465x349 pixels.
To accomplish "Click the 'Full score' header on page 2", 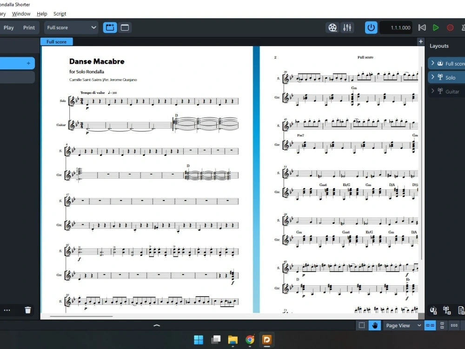I will tap(365, 57).
